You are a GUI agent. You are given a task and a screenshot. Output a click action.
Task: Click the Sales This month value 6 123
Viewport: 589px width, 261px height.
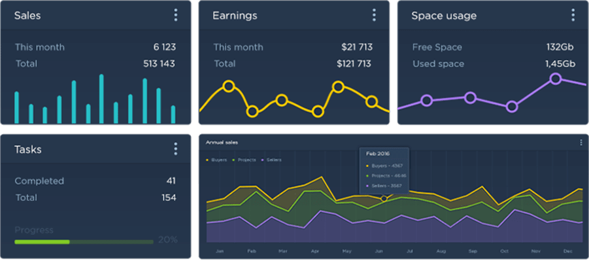pyautogui.click(x=165, y=47)
